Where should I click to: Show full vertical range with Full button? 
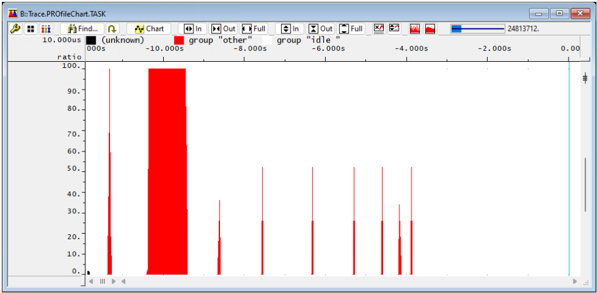tap(351, 28)
